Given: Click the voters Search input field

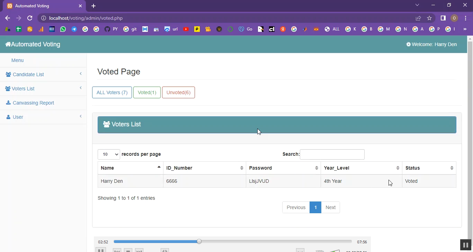Looking at the screenshot, I should tap(332, 154).
